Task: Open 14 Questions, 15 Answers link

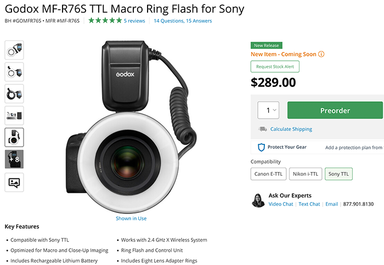Action: point(183,21)
